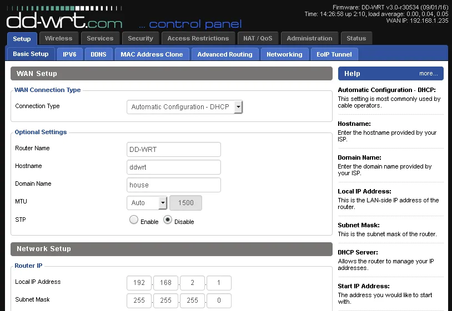Open the Access Restrictions tab

[x=198, y=38]
